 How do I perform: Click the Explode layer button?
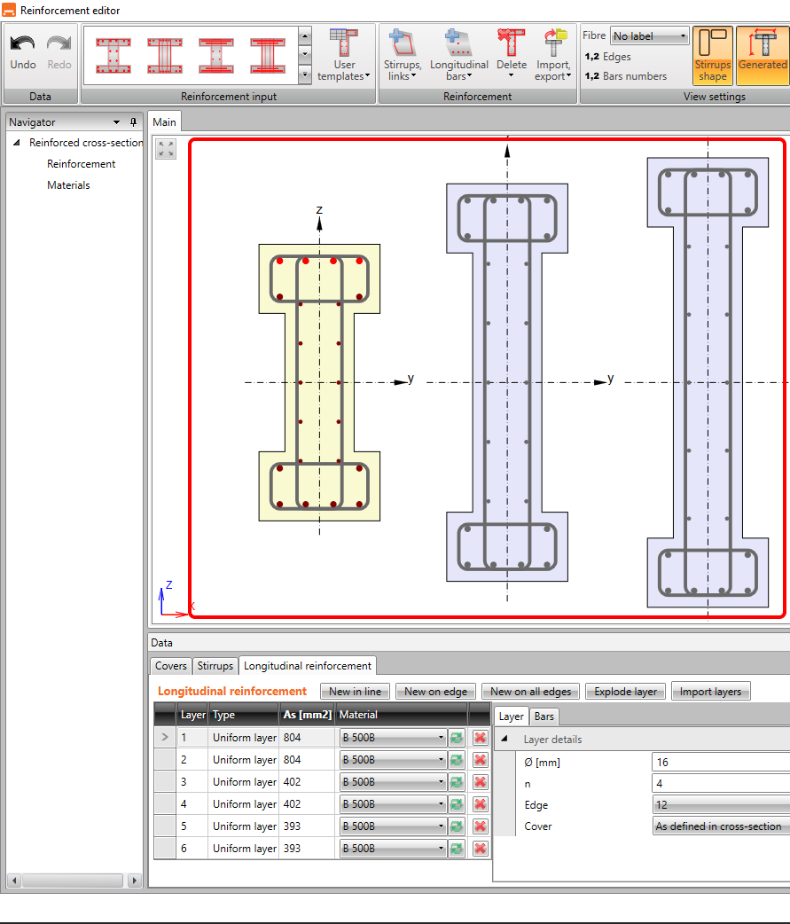click(625, 692)
